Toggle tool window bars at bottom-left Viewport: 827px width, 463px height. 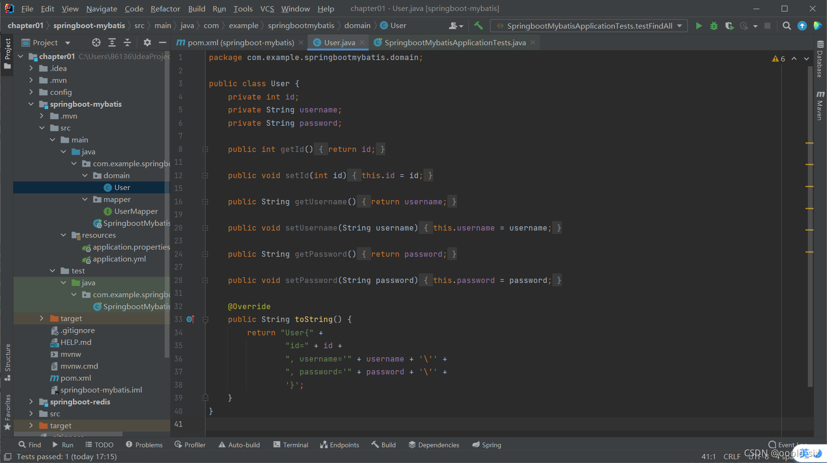8,456
